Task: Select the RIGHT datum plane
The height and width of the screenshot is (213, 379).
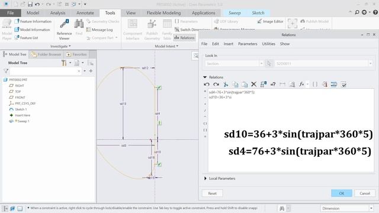Action: [x=17, y=85]
